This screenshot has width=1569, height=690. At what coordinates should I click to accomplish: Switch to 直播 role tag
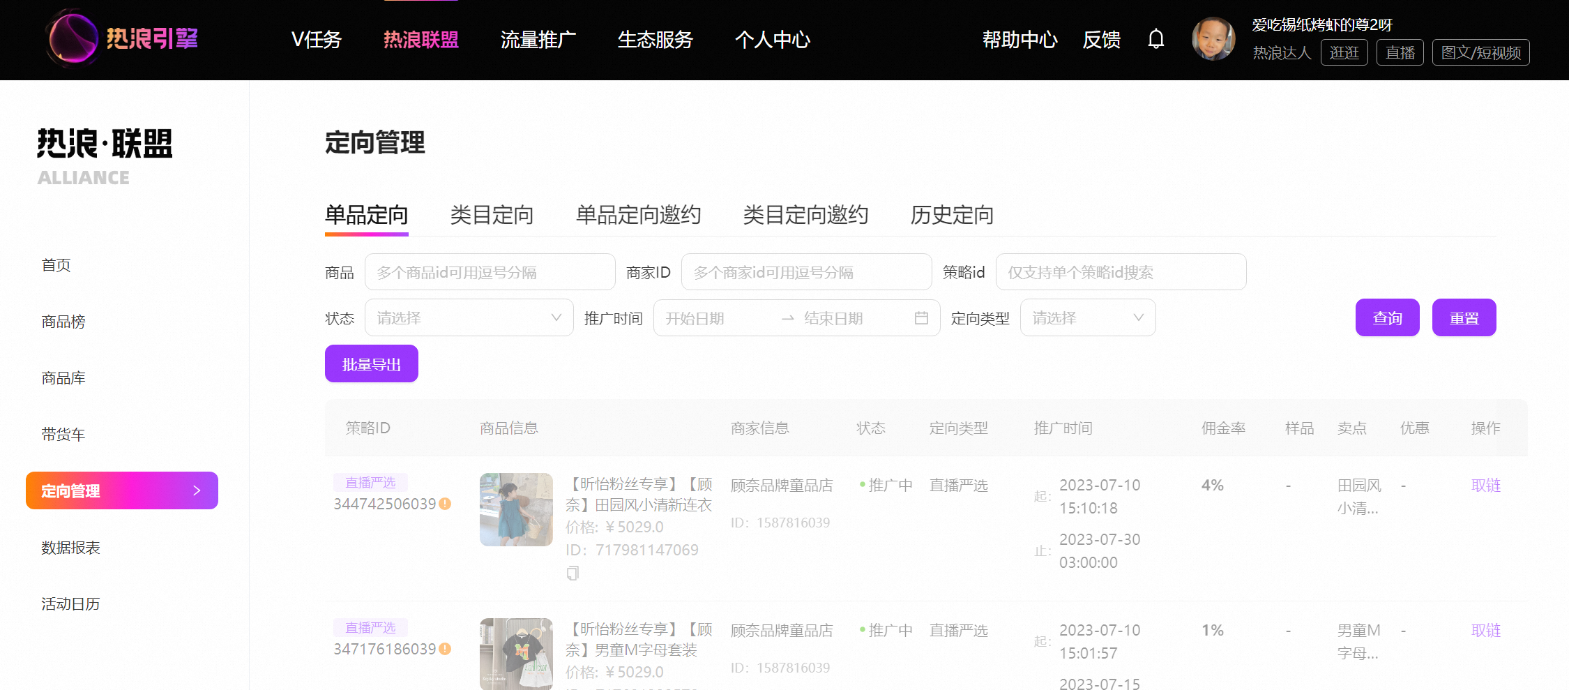coord(1400,53)
